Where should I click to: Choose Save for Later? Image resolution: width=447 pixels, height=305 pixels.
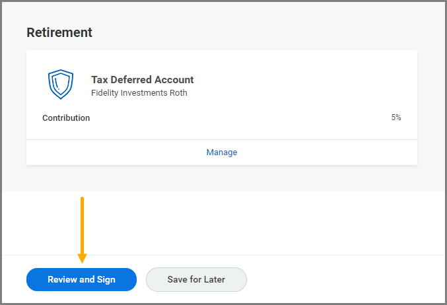tap(196, 279)
